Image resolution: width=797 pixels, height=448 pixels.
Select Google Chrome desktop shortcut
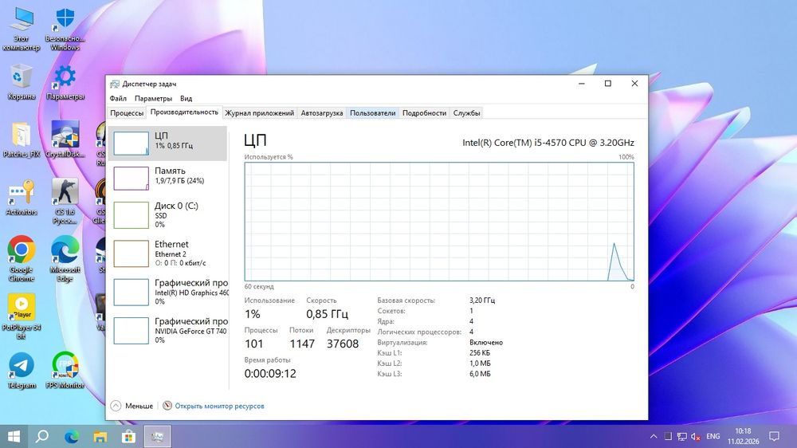(x=22, y=258)
